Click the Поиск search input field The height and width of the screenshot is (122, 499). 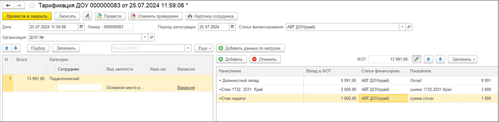(x=148, y=48)
